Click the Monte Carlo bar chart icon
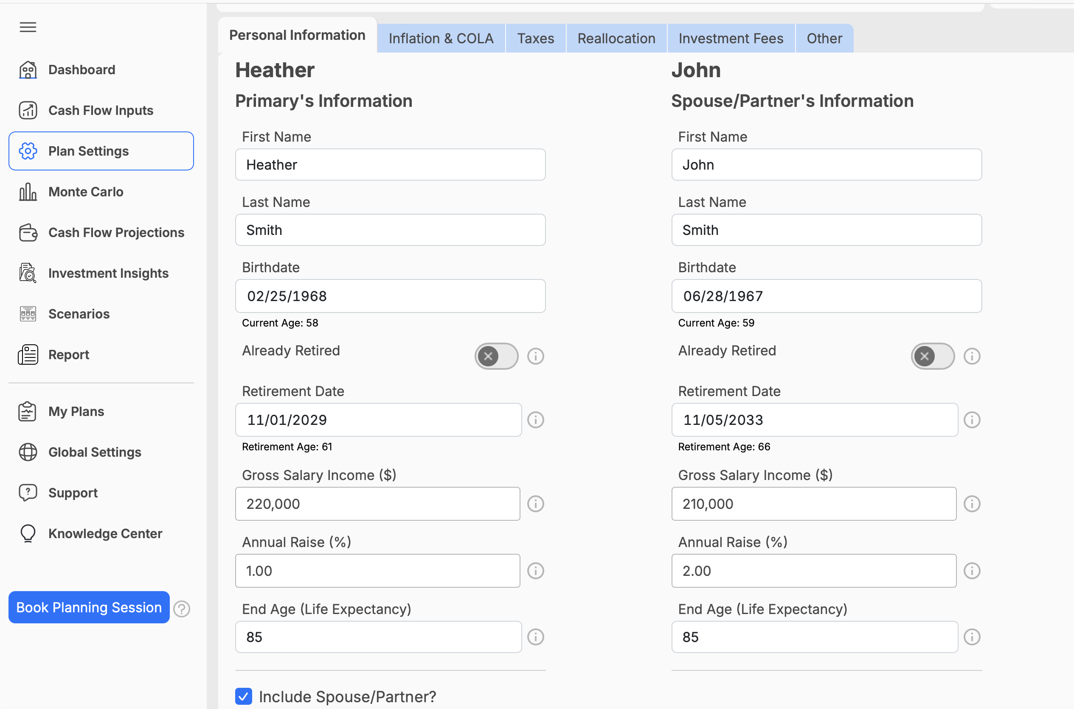 coord(28,192)
